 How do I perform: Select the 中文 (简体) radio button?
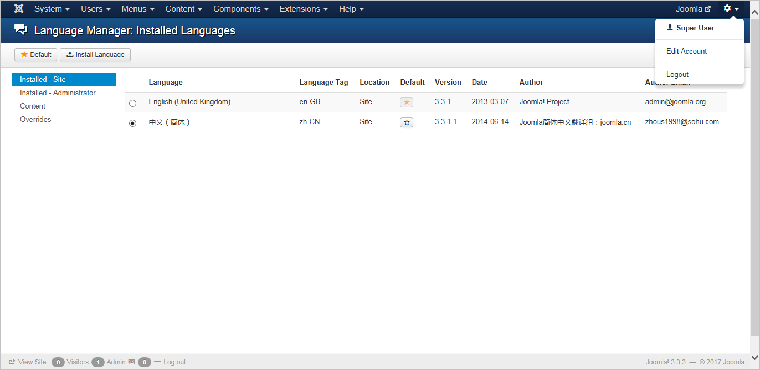132,123
